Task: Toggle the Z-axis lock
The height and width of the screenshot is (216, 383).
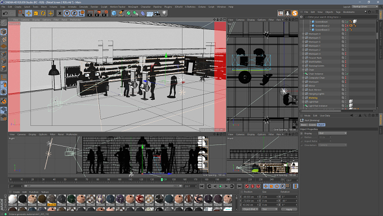Action: pos(74,13)
